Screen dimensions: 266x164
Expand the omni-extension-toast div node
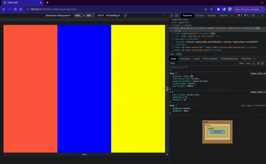(x=175, y=50)
